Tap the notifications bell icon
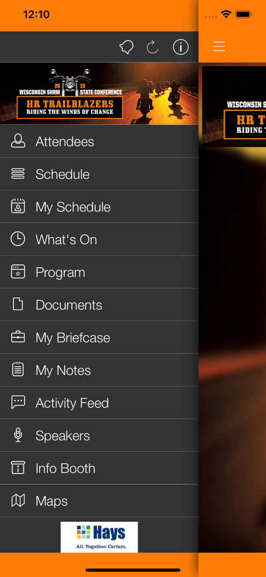This screenshot has width=266, height=577. 126,47
